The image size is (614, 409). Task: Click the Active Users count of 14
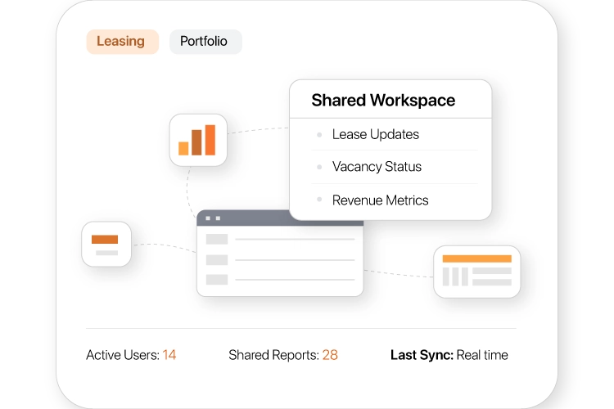click(169, 355)
